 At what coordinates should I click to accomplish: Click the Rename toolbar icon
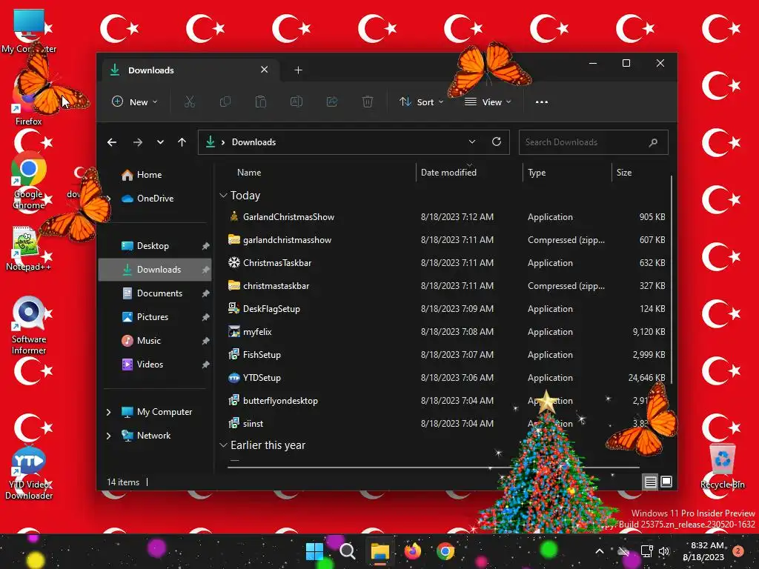(x=296, y=102)
